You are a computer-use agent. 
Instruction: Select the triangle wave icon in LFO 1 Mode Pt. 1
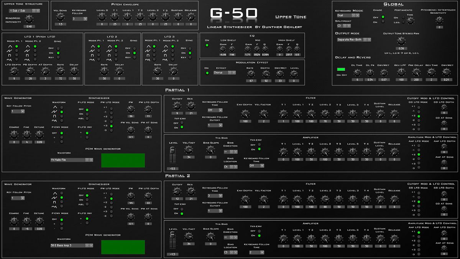(16, 46)
